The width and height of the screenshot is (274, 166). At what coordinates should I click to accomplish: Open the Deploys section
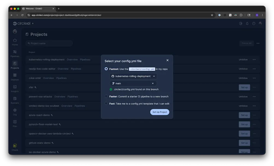click(x=14, y=77)
